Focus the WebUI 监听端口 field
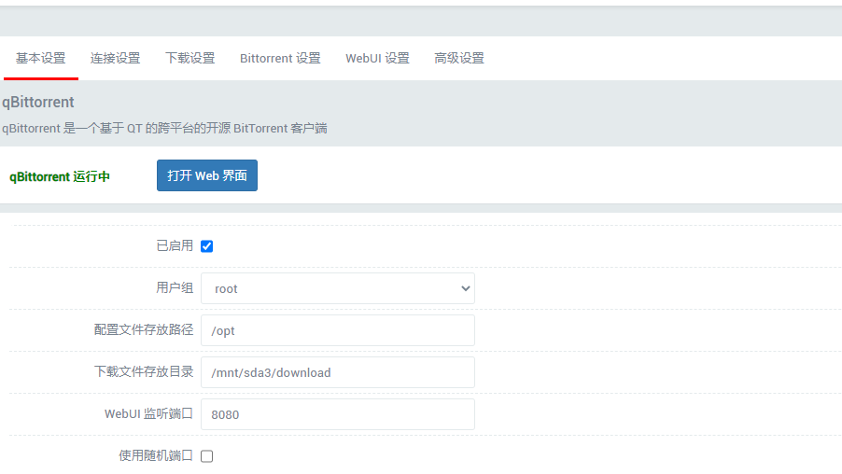The height and width of the screenshot is (474, 842). 338,414
